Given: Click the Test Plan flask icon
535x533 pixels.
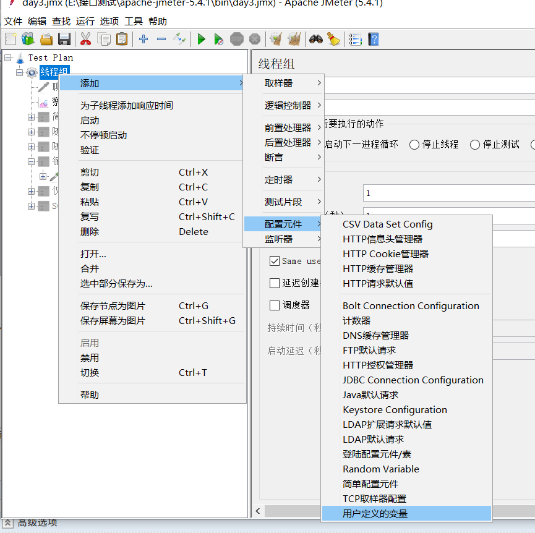Looking at the screenshot, I should click(20, 58).
